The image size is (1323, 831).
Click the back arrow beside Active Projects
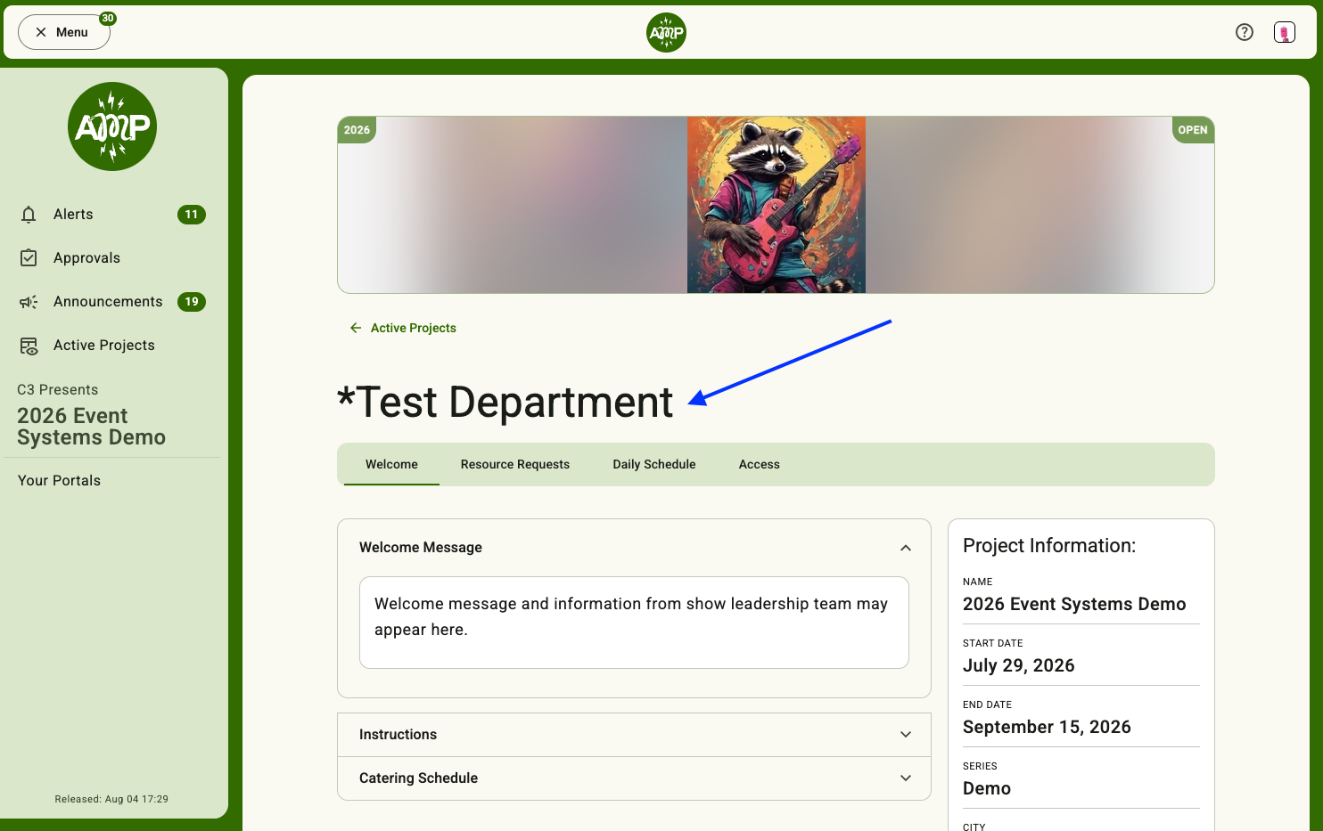pyautogui.click(x=356, y=328)
